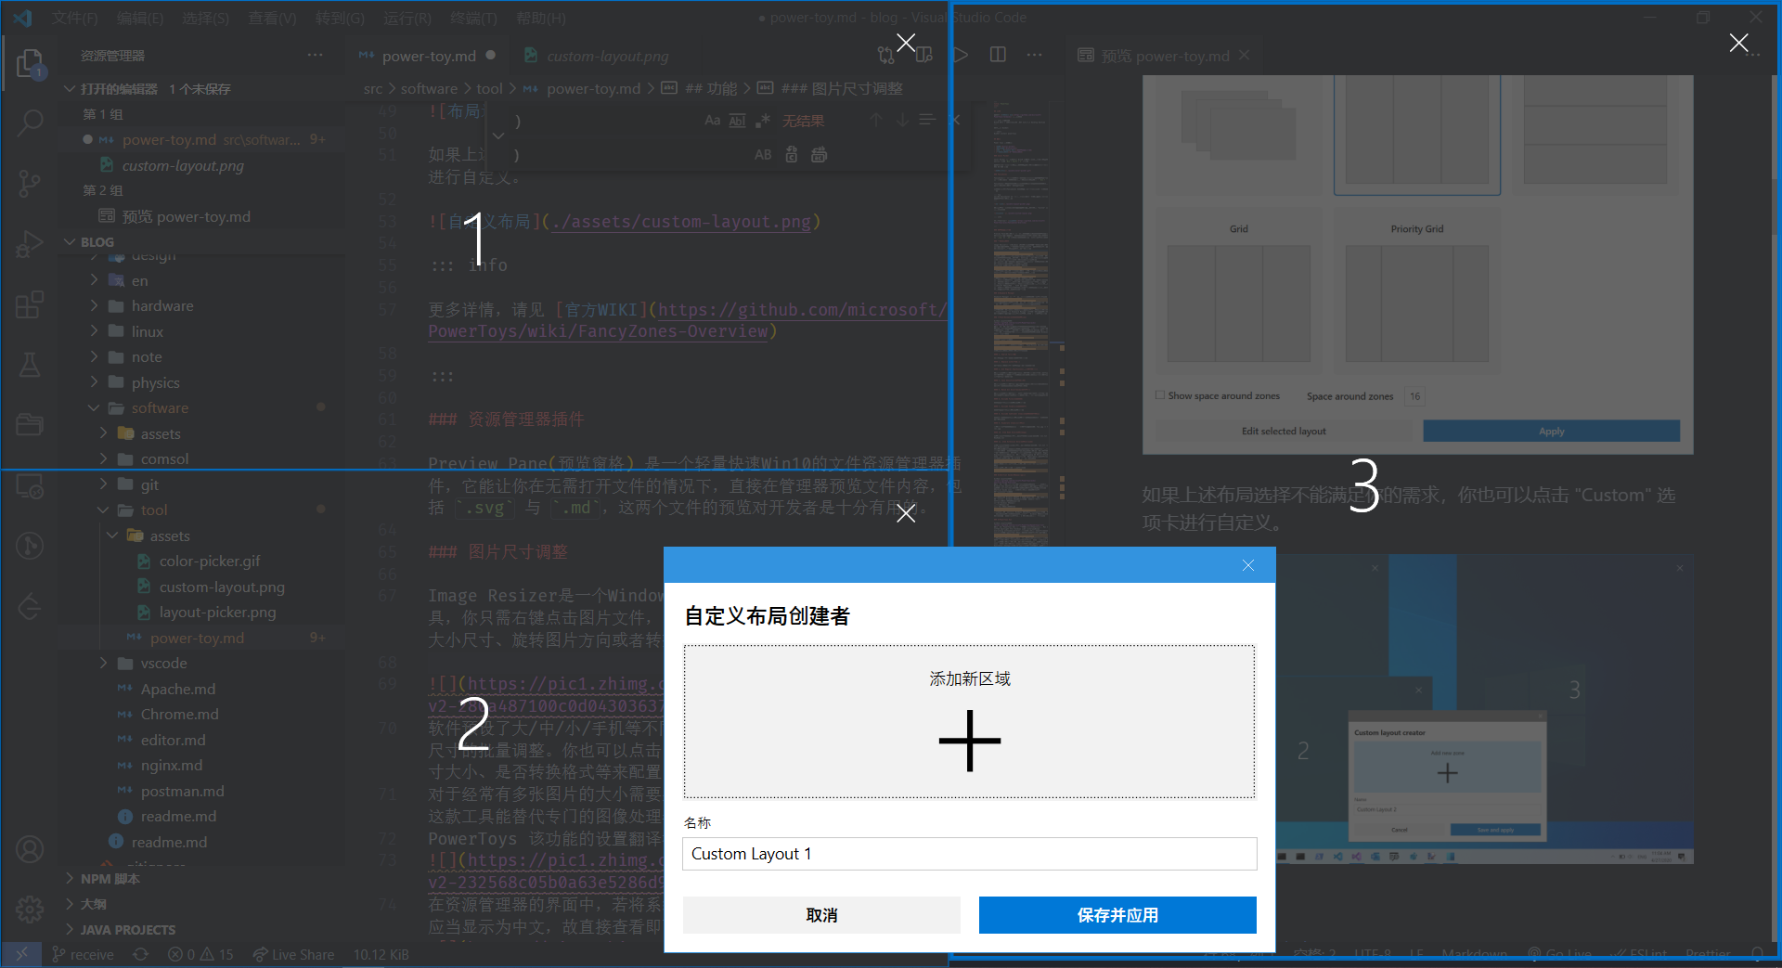Expand the NPM 脚本 section
Viewport: 1782px width, 968px height.
coord(110,878)
